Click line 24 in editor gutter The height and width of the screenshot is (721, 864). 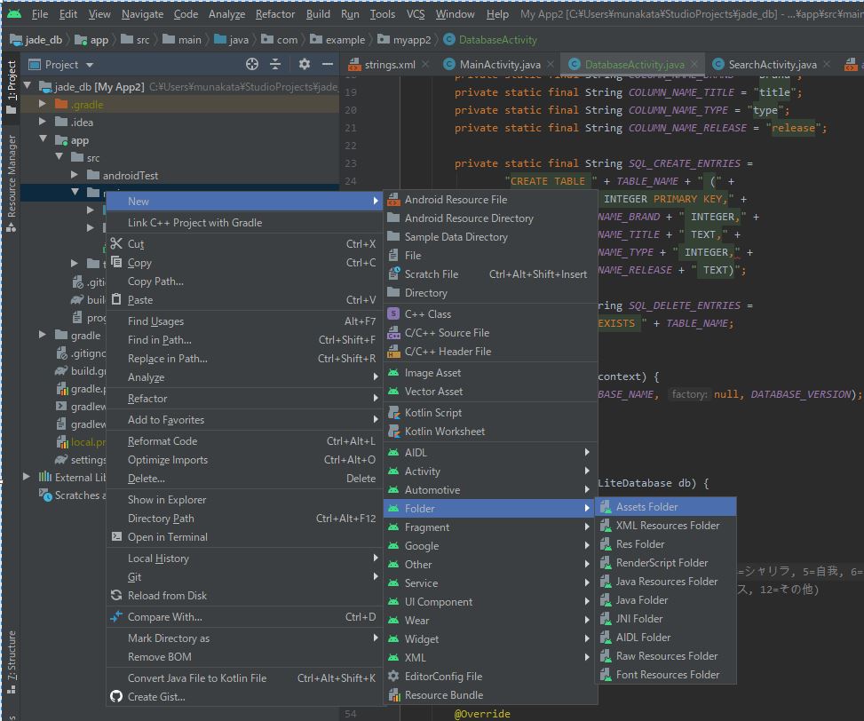click(350, 181)
